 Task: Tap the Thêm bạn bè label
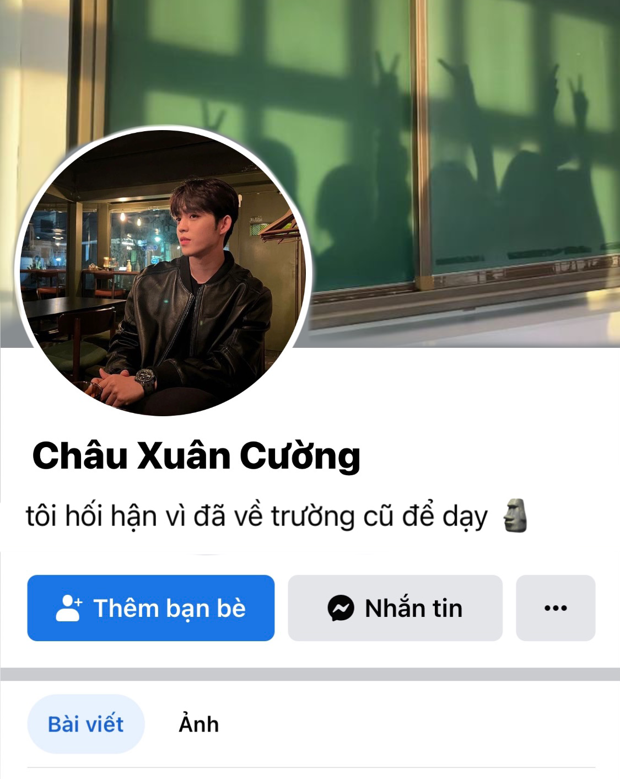point(169,608)
